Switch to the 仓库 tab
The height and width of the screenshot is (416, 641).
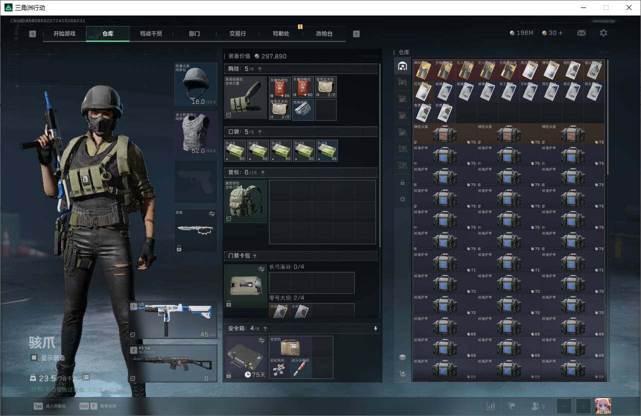tap(108, 34)
